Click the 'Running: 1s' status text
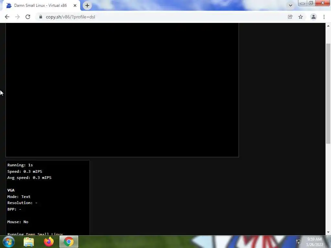The height and width of the screenshot is (248, 331). [20, 165]
